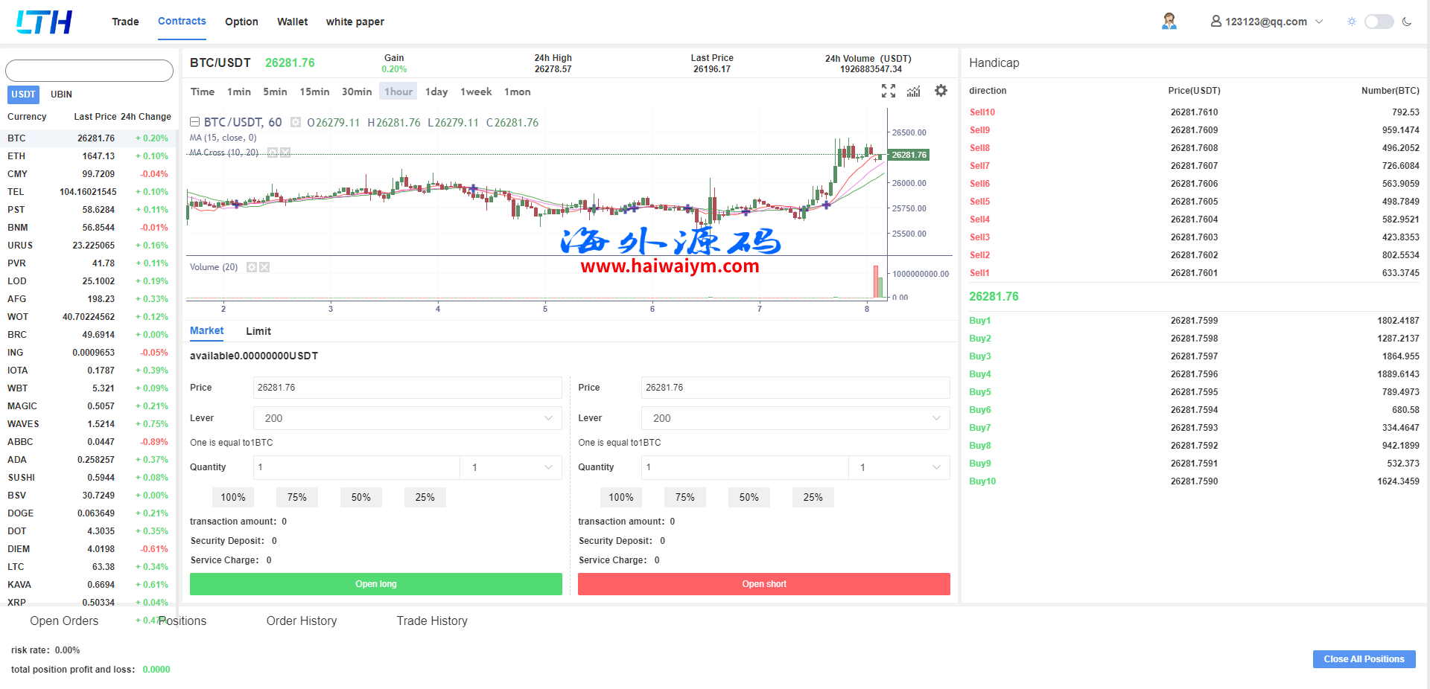This screenshot has height=689, width=1430.
Task: Open the chart indicators icon
Action: (914, 91)
